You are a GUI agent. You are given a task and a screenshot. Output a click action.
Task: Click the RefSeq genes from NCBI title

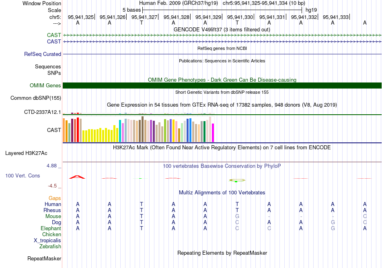point(222,49)
